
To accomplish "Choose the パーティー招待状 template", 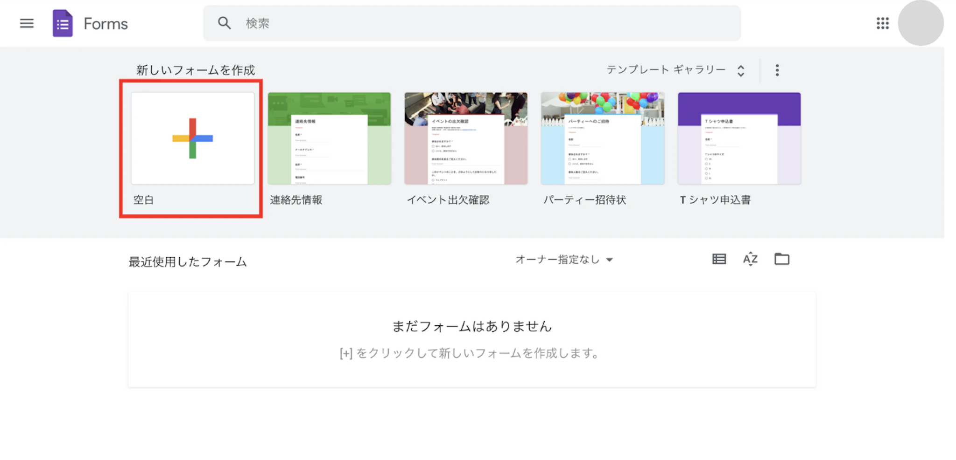I will click(x=603, y=138).
